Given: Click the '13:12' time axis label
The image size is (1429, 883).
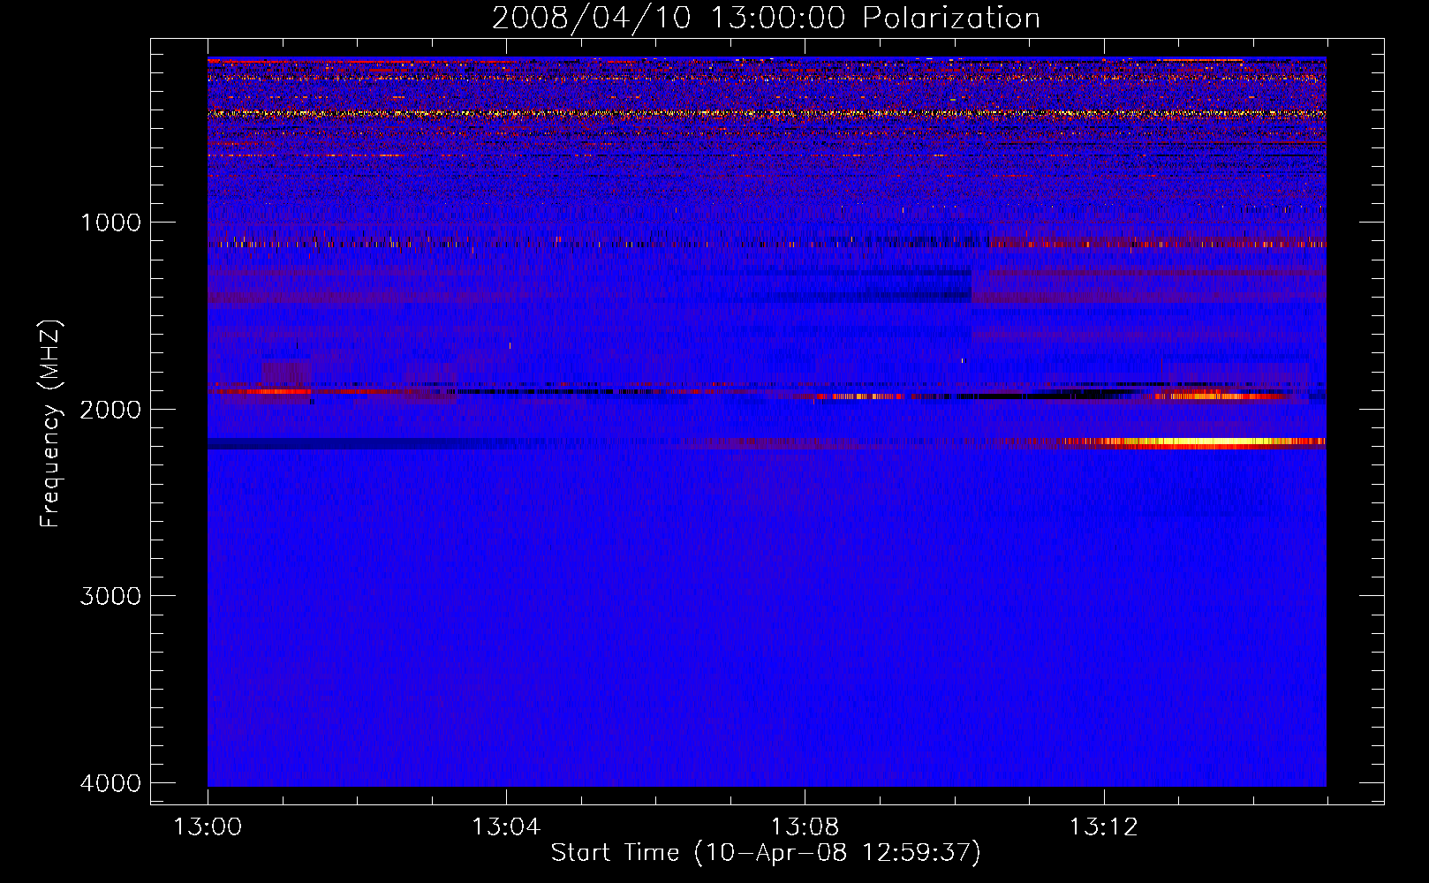Looking at the screenshot, I should click(1103, 827).
